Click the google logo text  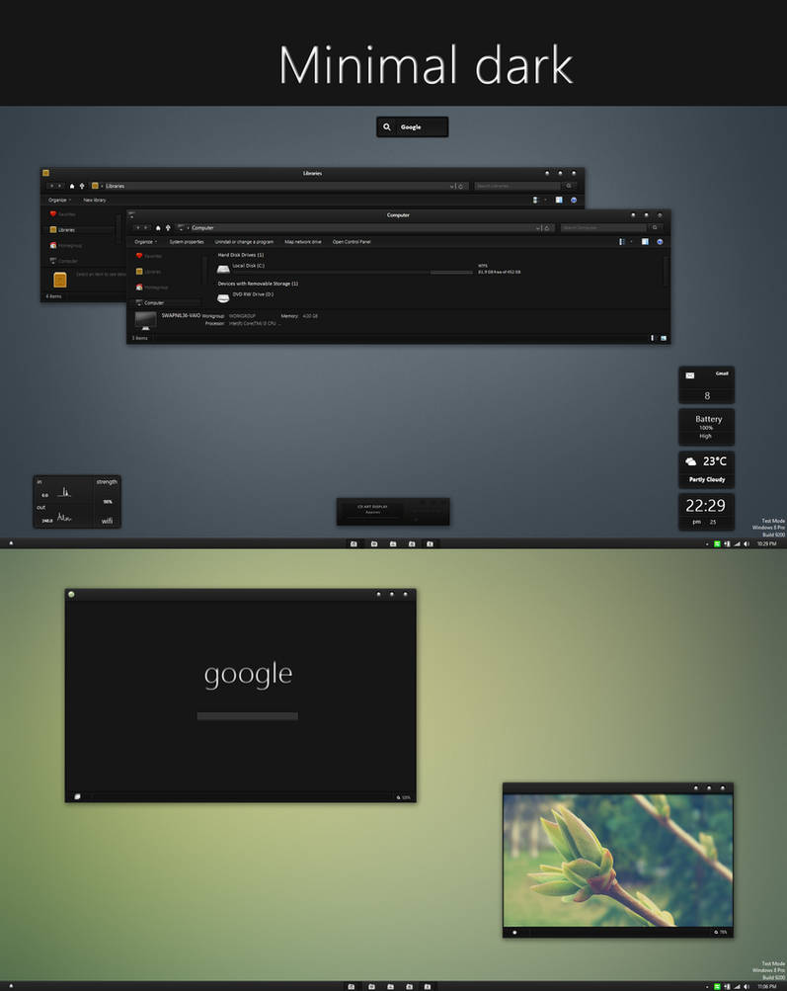pyautogui.click(x=248, y=676)
